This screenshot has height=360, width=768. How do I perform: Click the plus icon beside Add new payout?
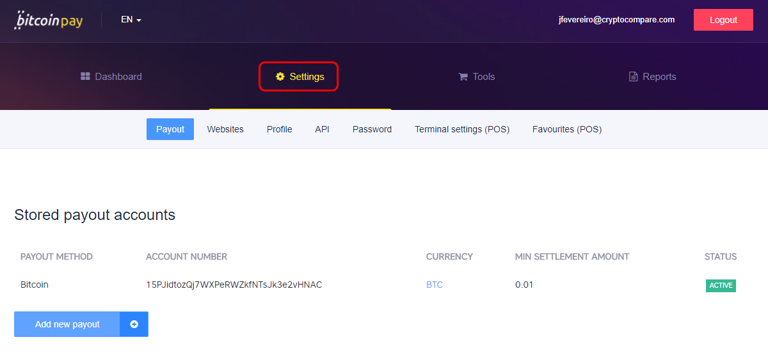click(134, 324)
